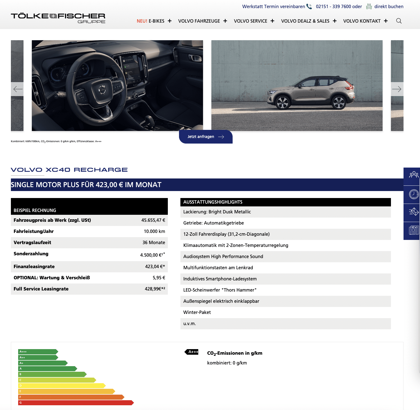Viewport: 420px width, 410px height.
Task: Click Multifunktionstasten am Lenkrad row
Action: [286, 268]
